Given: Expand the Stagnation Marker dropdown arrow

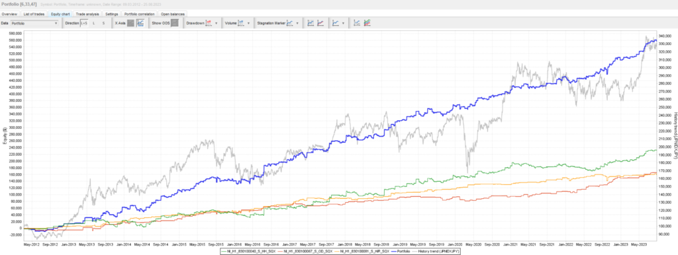Looking at the screenshot, I should point(297,23).
